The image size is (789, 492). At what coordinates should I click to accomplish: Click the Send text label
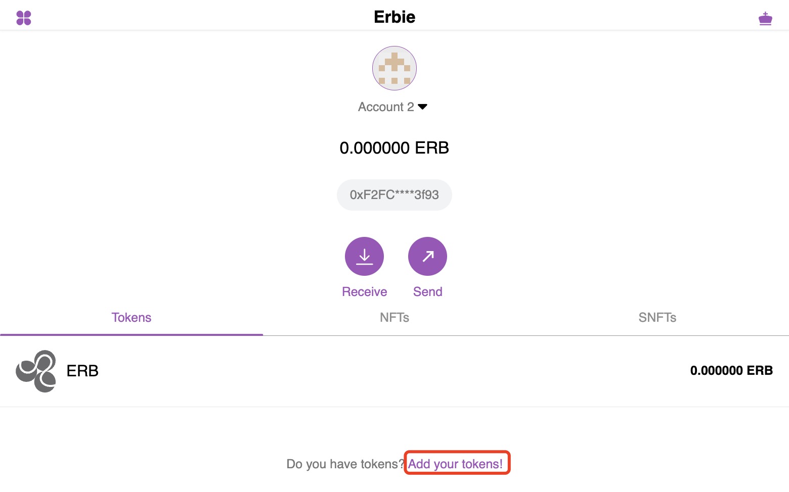pos(428,292)
